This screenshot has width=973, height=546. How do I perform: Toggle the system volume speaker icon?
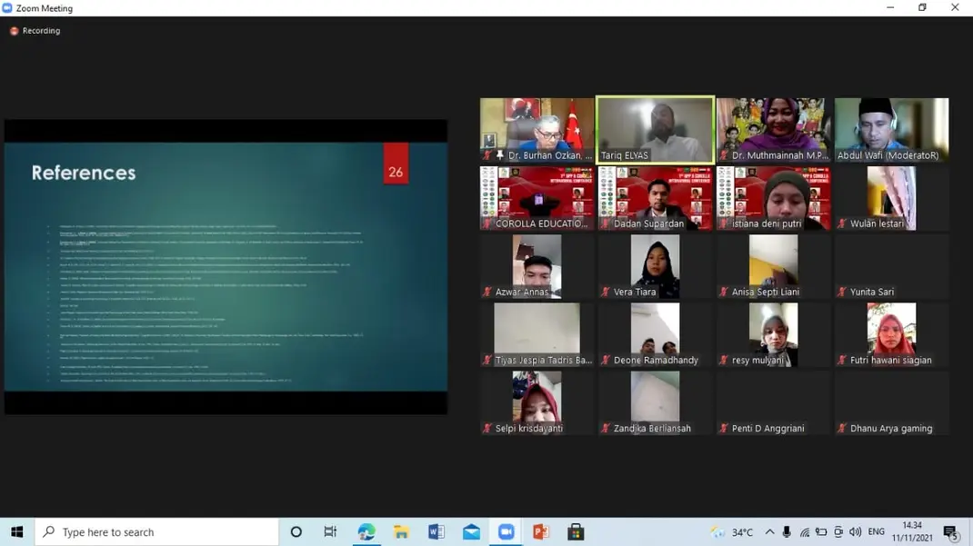855,532
